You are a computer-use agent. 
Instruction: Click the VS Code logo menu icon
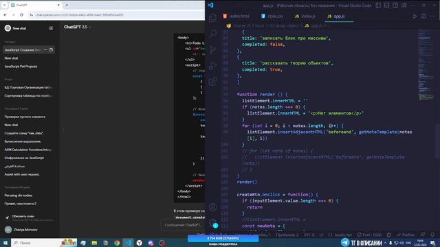point(211,5)
